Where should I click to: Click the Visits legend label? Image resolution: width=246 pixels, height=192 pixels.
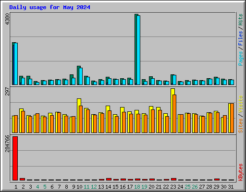(241, 104)
